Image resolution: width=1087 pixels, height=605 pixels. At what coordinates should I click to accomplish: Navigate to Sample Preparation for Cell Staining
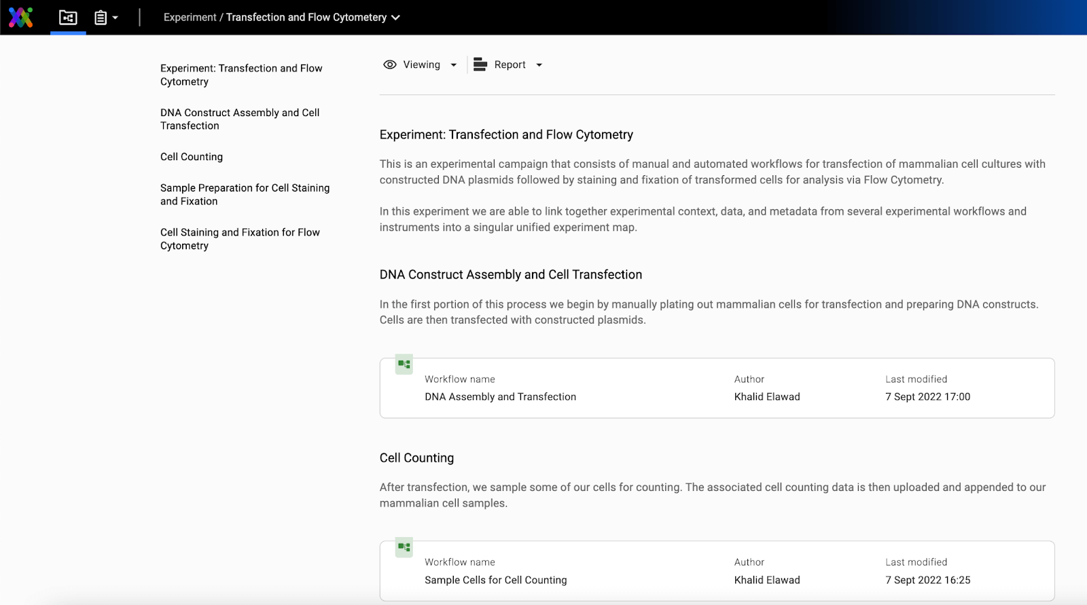tap(245, 194)
